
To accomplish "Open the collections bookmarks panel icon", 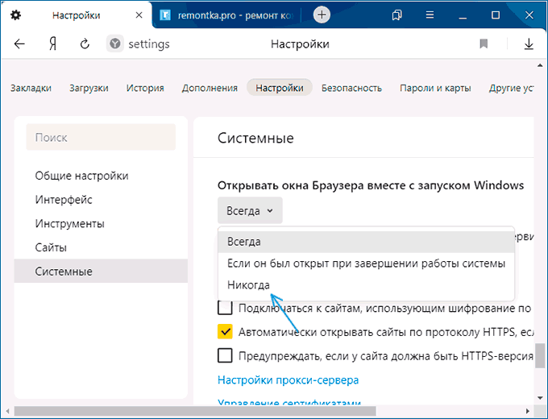I will (x=397, y=15).
